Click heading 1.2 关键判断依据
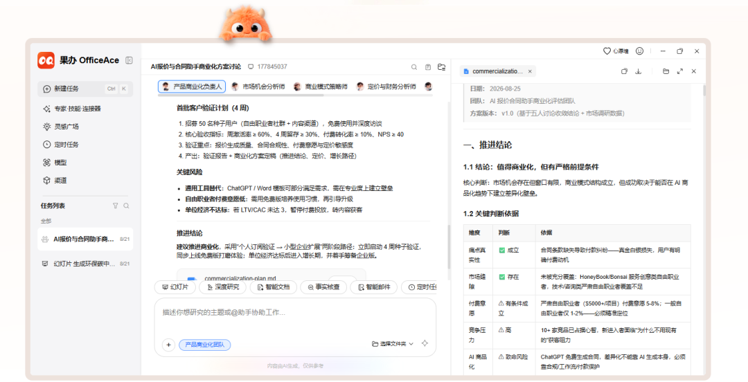 [x=491, y=214]
